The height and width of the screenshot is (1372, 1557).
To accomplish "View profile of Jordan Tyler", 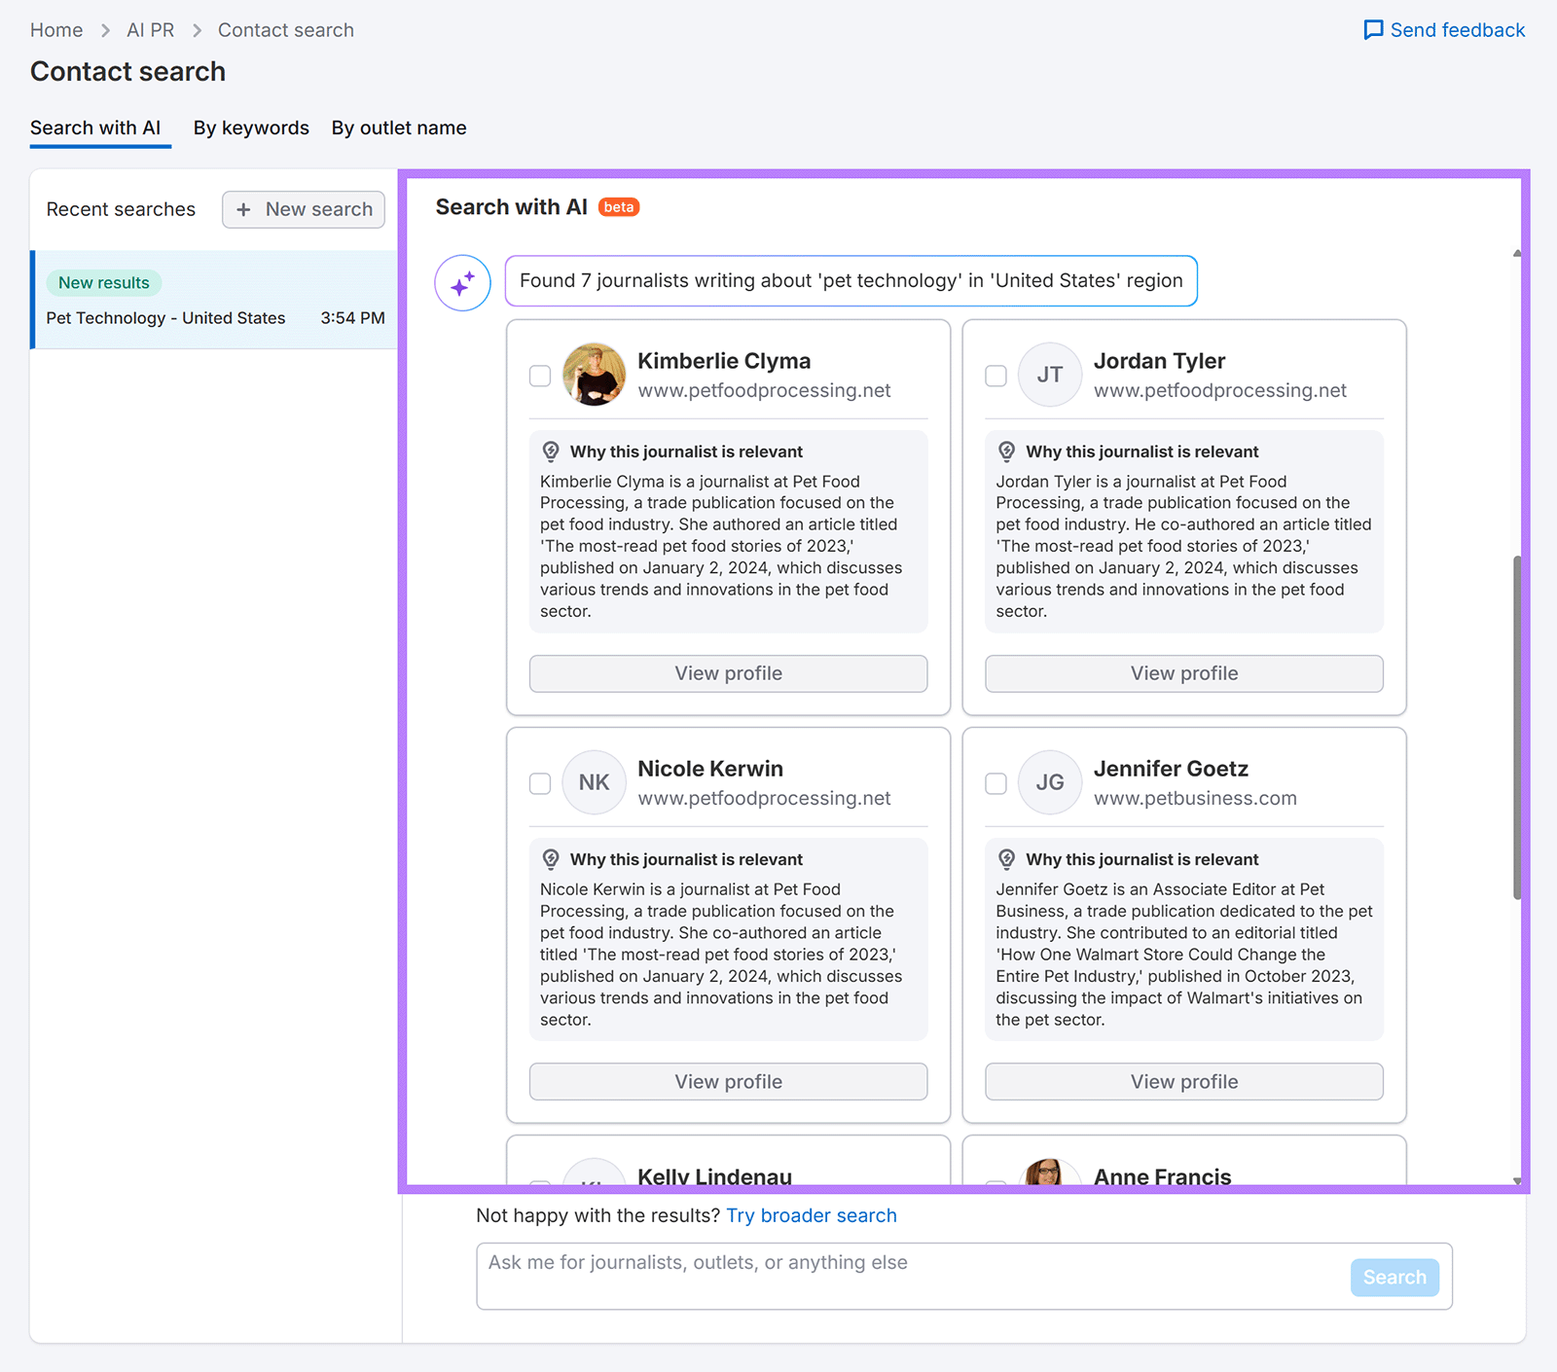I will point(1183,673).
